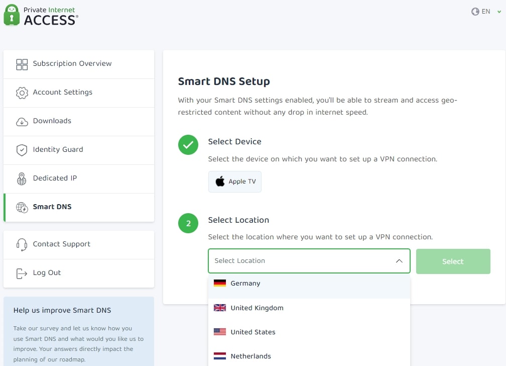The height and width of the screenshot is (366, 506).
Task: Go to Account Settings
Action: [79, 93]
